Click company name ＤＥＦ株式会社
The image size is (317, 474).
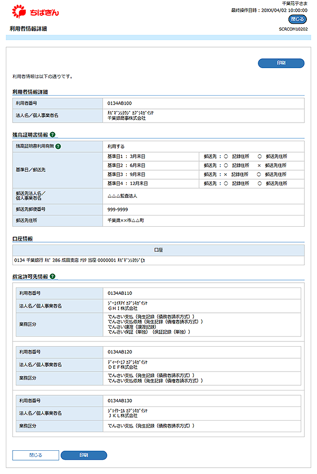point(123,367)
